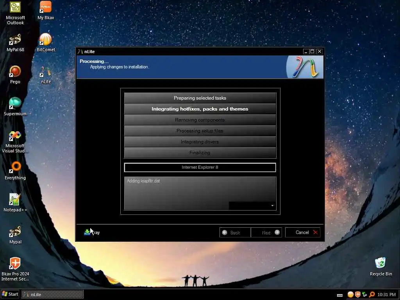
Task: Click the BitComet tray icon
Action: (350, 295)
